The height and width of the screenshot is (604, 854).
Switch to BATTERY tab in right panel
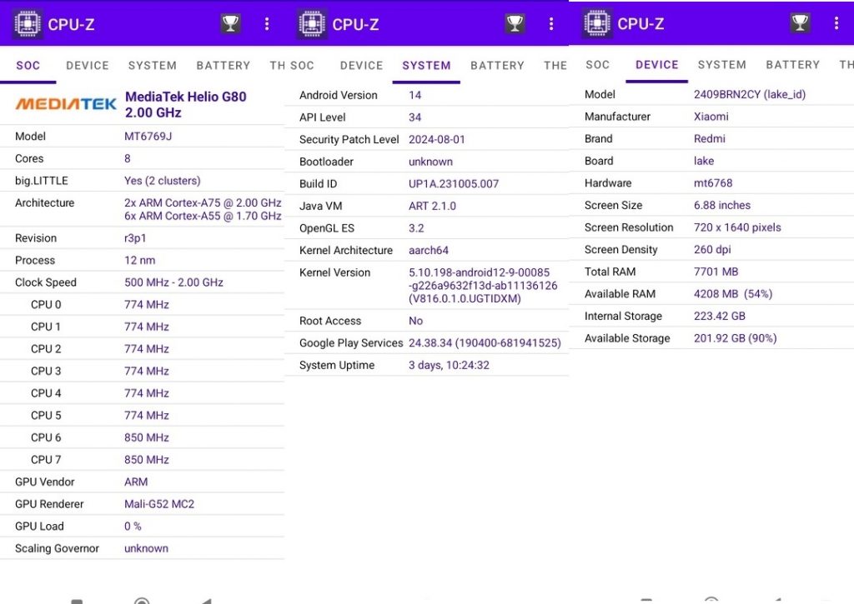[x=793, y=65]
